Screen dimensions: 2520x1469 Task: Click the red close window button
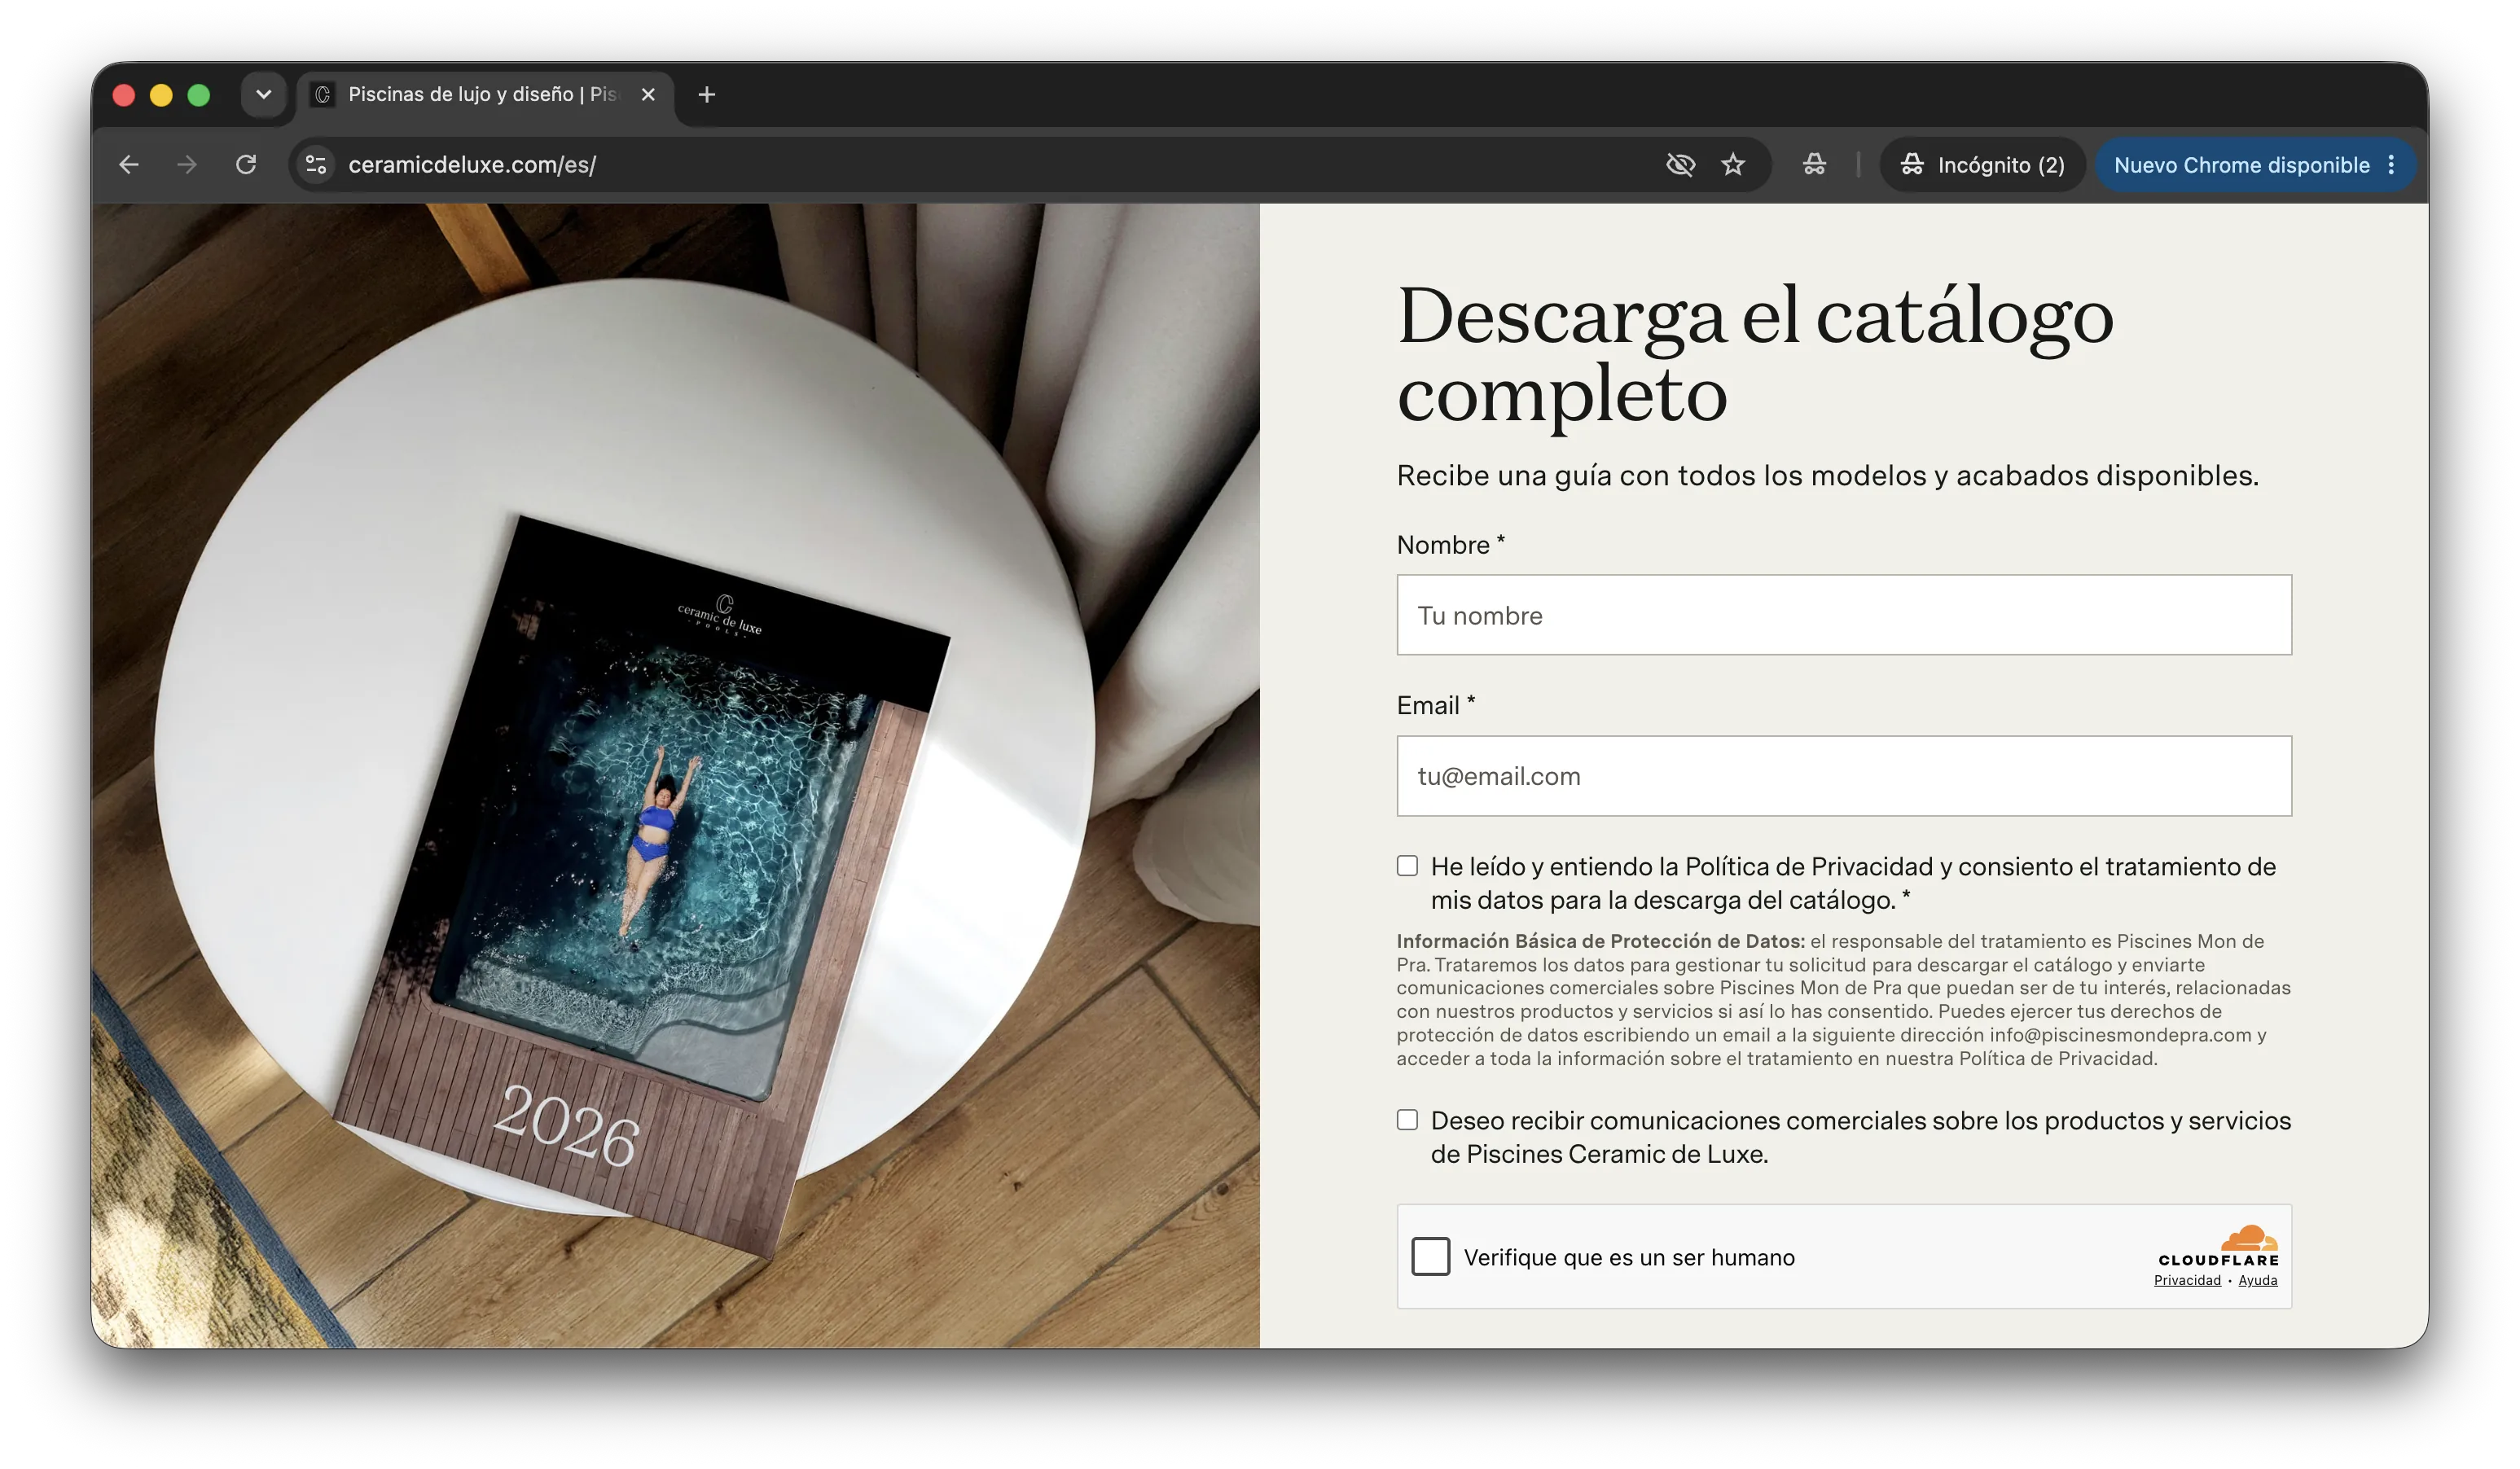coord(124,95)
